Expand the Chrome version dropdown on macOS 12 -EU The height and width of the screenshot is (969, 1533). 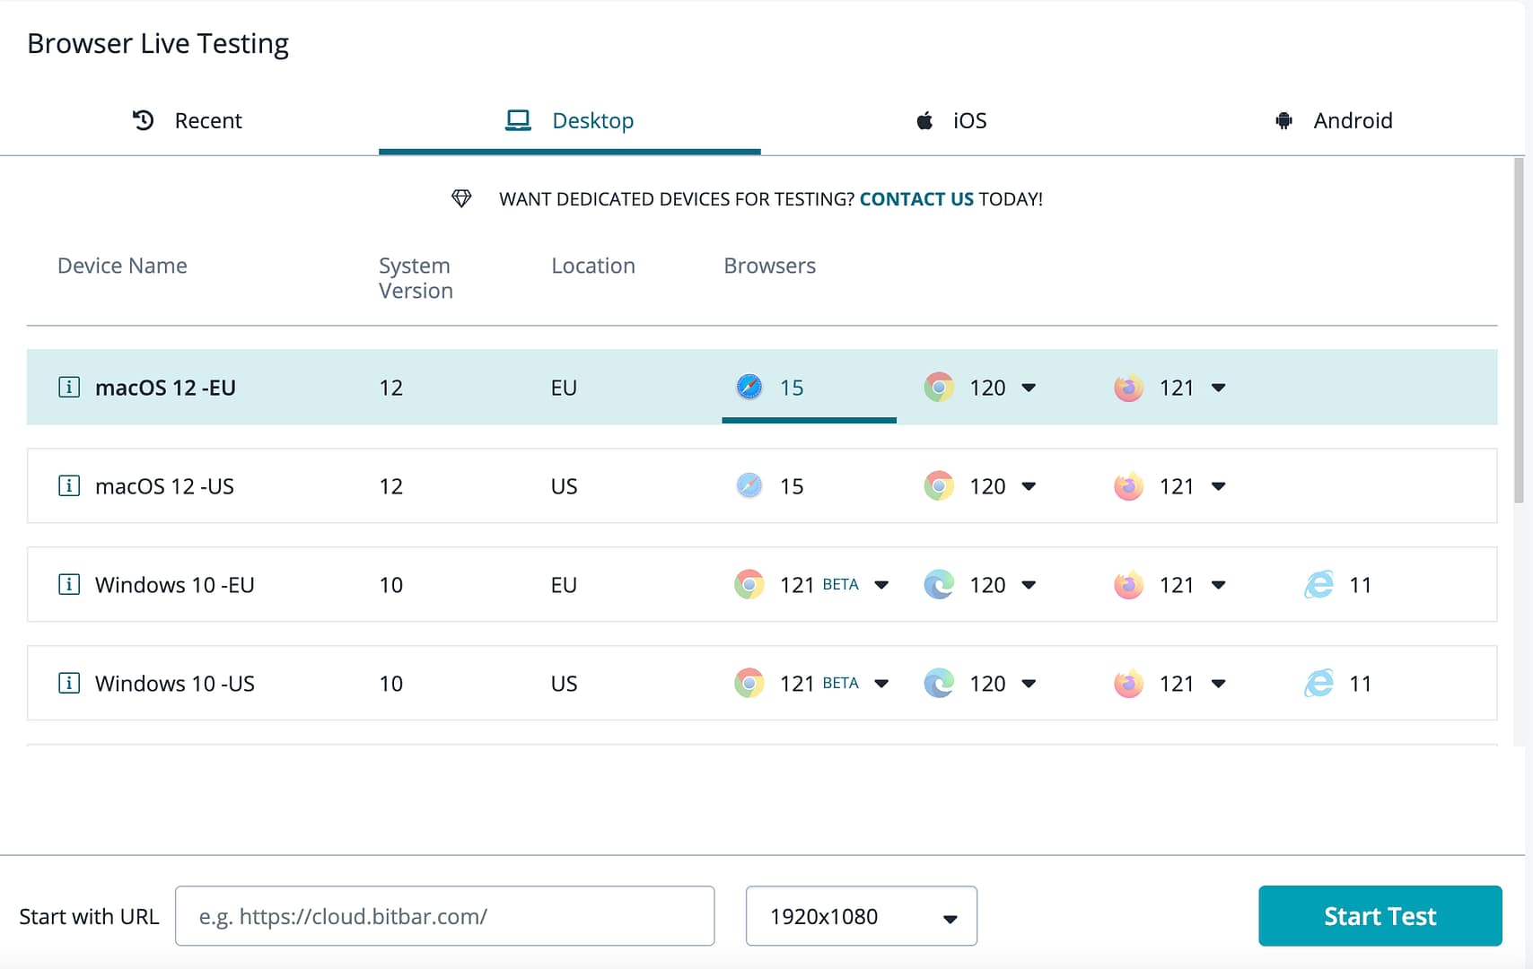(1029, 387)
